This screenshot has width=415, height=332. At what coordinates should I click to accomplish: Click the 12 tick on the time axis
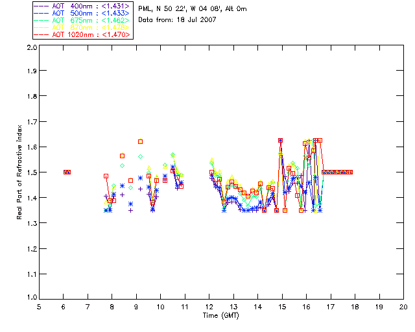point(209,307)
